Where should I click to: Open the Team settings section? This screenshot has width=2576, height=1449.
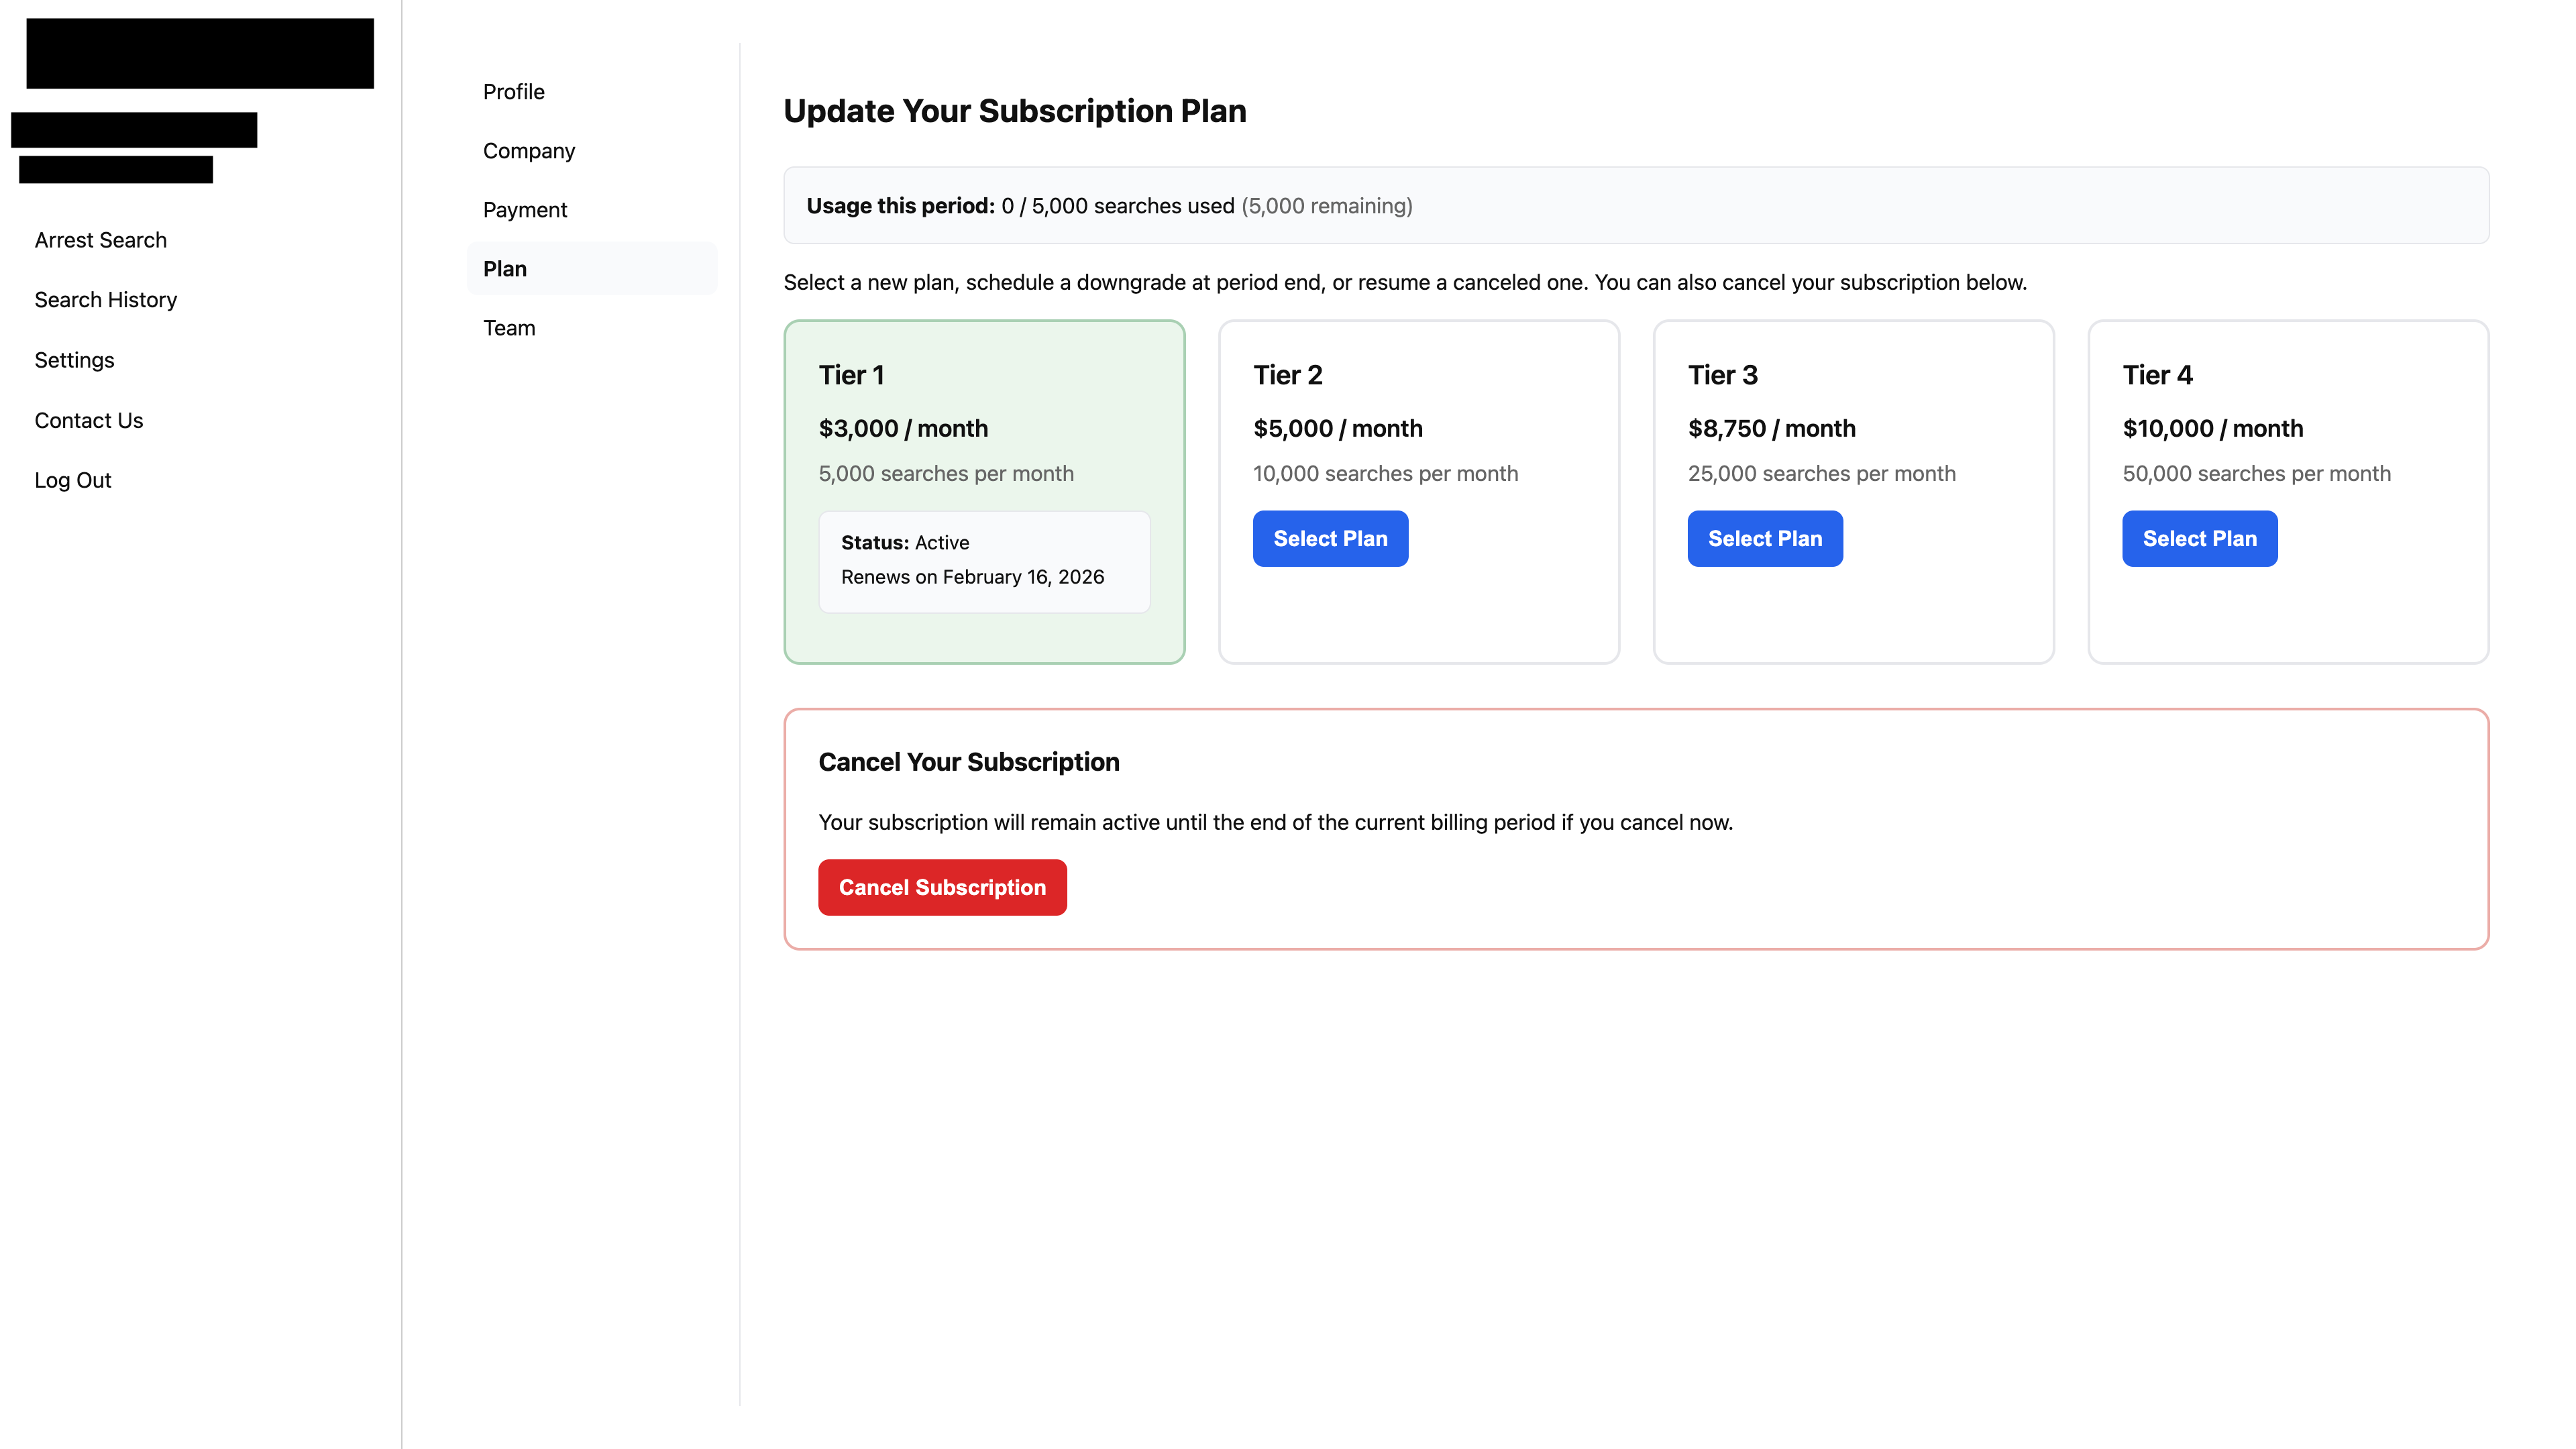coord(509,327)
